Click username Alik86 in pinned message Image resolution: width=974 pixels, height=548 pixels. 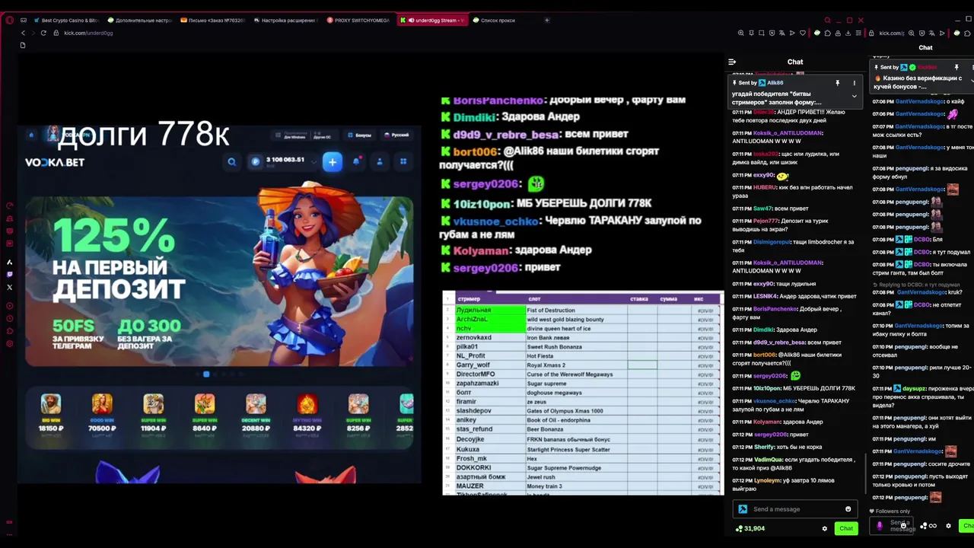click(775, 83)
